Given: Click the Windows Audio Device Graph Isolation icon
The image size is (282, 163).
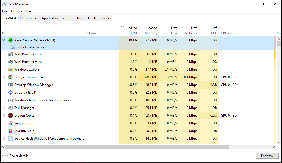Looking at the screenshot, I should pos(10,100).
